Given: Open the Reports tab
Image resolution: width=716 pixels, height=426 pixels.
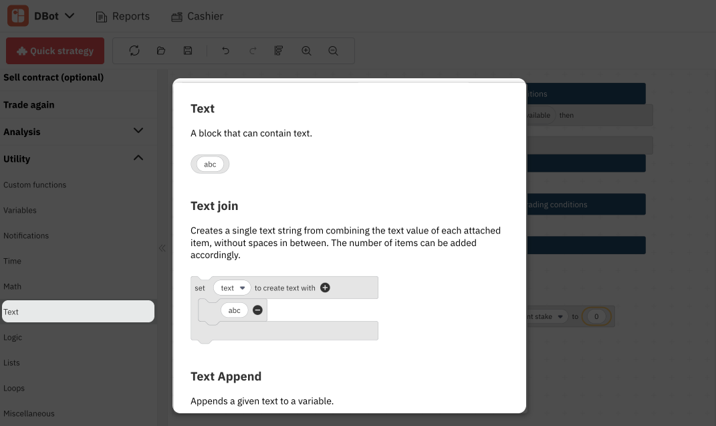Looking at the screenshot, I should coord(123,16).
